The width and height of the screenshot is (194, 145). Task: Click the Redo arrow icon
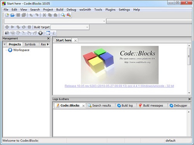pyautogui.click(x=37, y=15)
